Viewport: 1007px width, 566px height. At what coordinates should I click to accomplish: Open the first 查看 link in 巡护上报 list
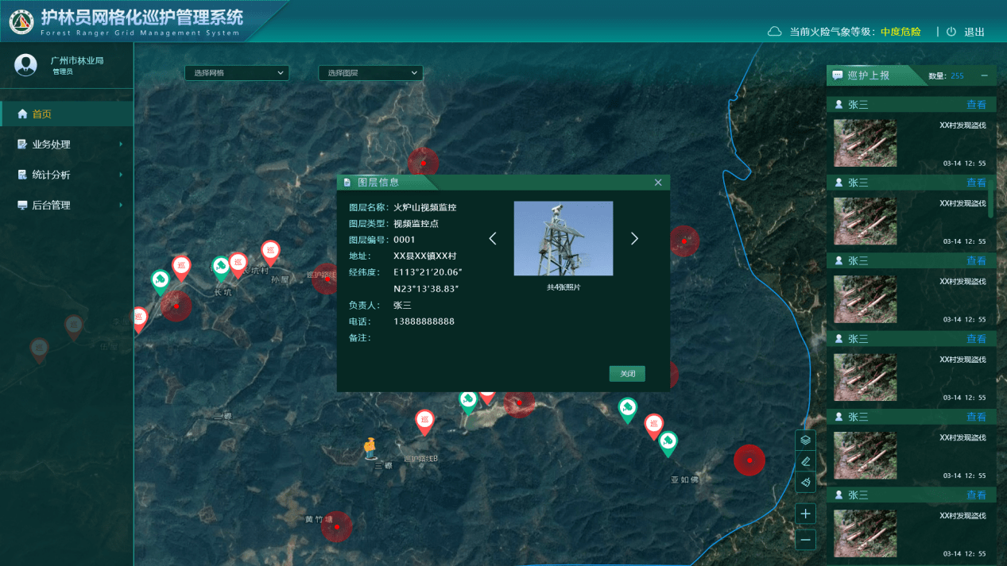pyautogui.click(x=976, y=105)
